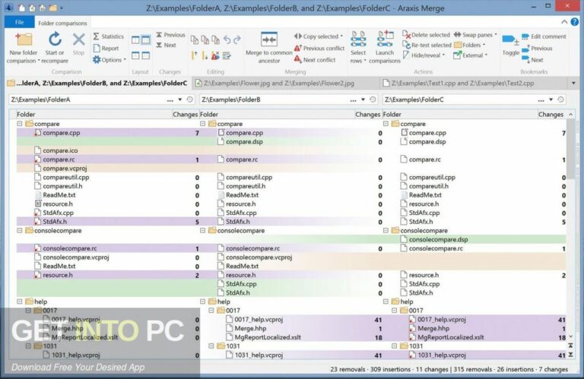584x379 pixels.
Task: Start a new folder comparison
Action: point(23,49)
